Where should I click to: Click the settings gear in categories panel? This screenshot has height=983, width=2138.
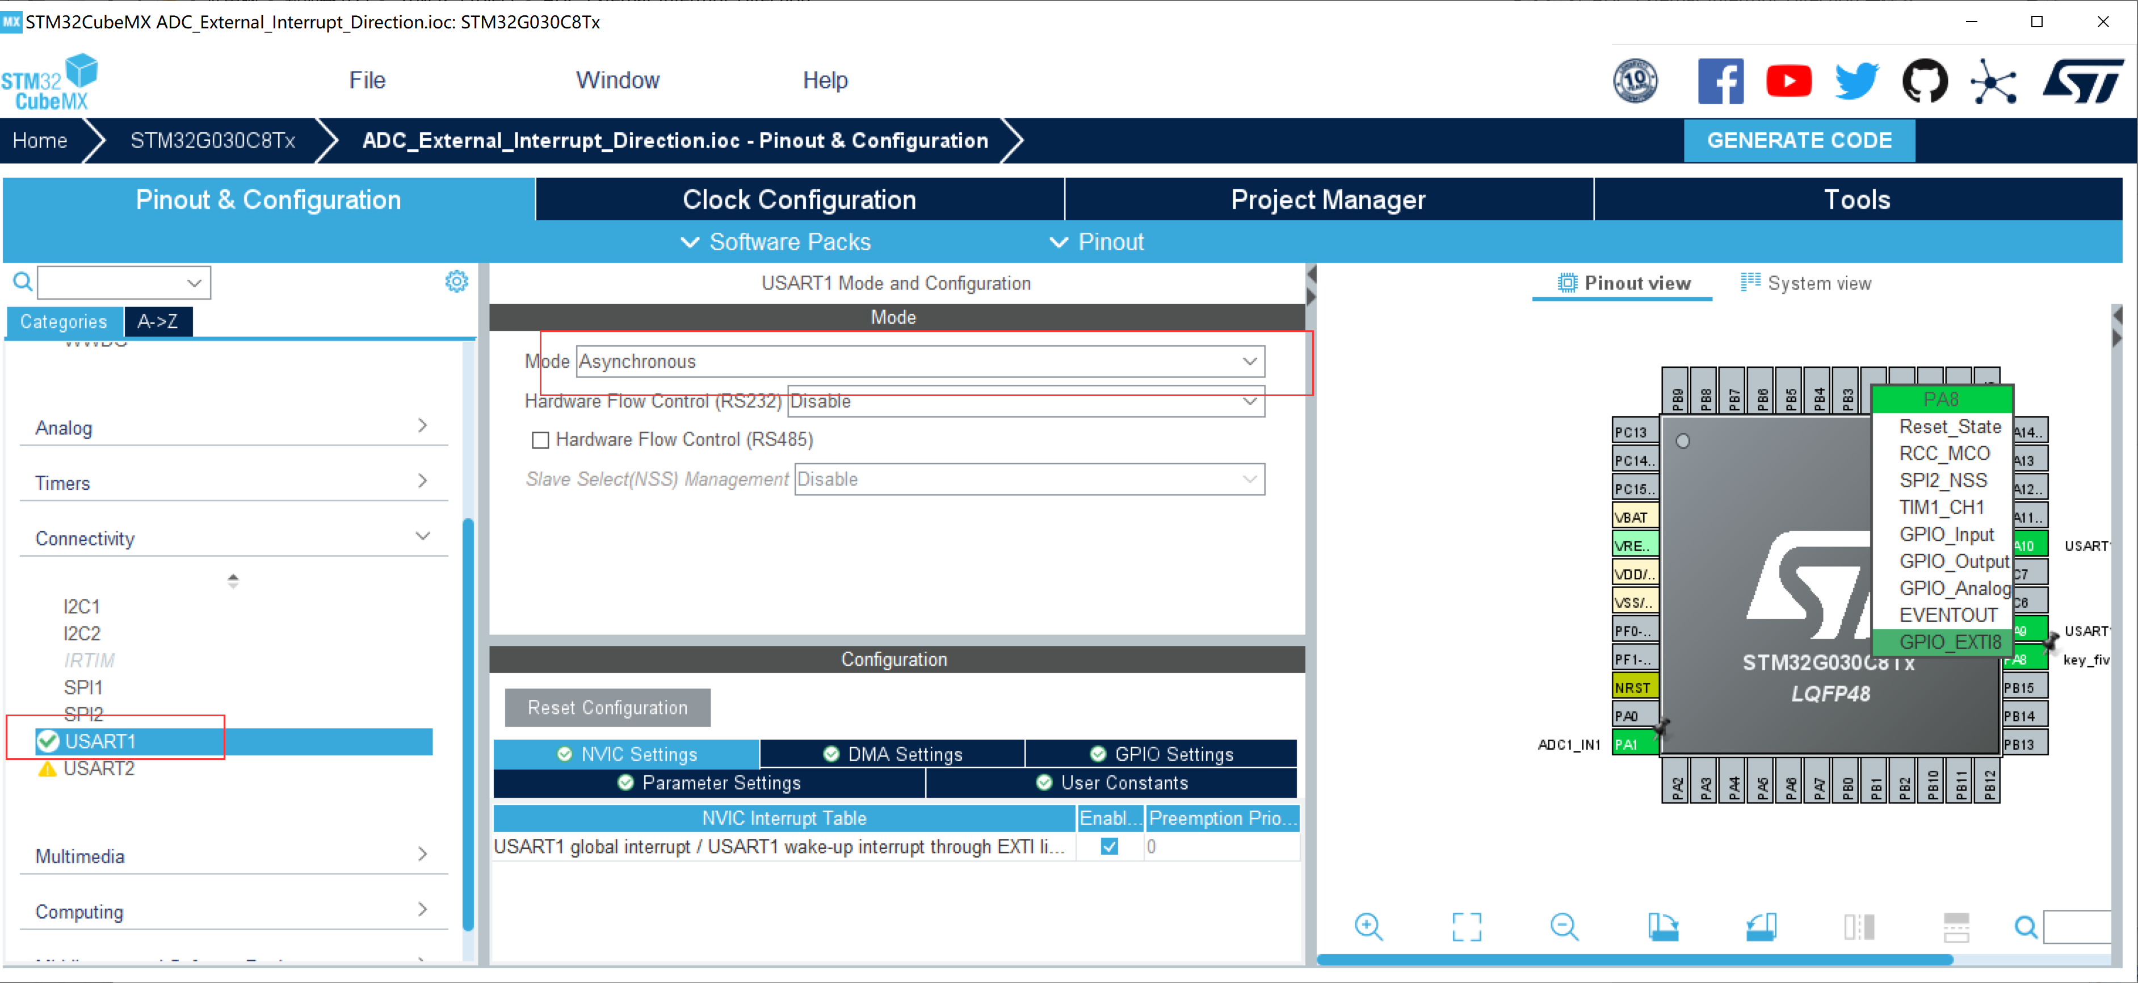pyautogui.click(x=456, y=282)
